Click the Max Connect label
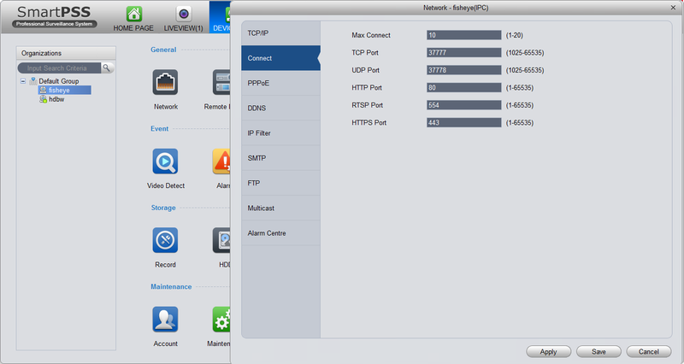This screenshot has width=684, height=364. (371, 35)
